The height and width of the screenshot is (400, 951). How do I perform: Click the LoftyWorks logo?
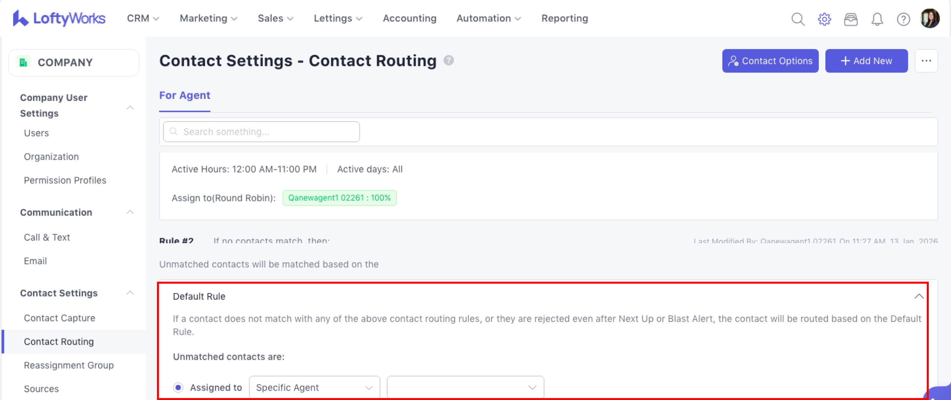click(59, 18)
